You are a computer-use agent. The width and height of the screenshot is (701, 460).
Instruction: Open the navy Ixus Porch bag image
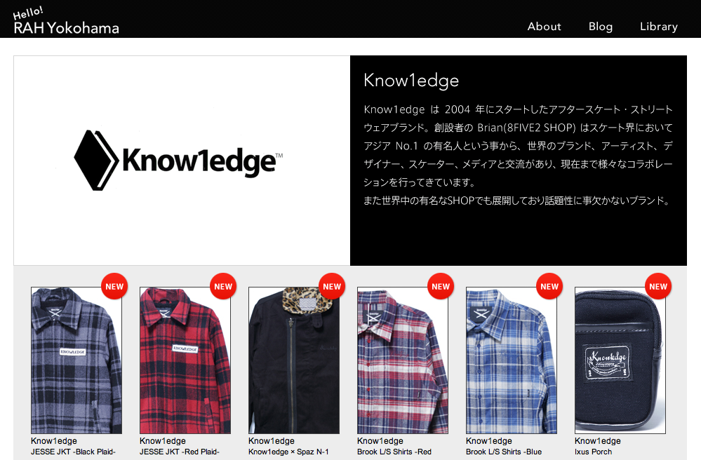pyautogui.click(x=620, y=360)
